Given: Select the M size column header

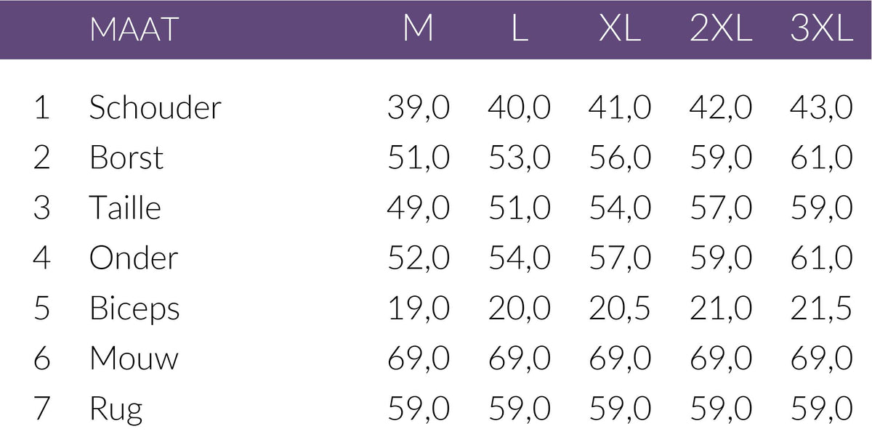Looking at the screenshot, I should pos(419,30).
